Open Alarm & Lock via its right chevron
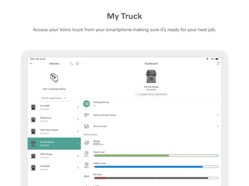Image resolution: width=249 pixels, height=186 pixels. click(x=218, y=126)
